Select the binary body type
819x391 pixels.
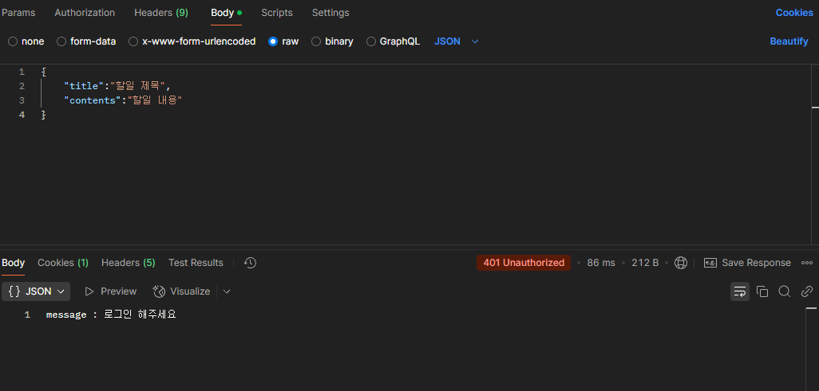coord(332,41)
